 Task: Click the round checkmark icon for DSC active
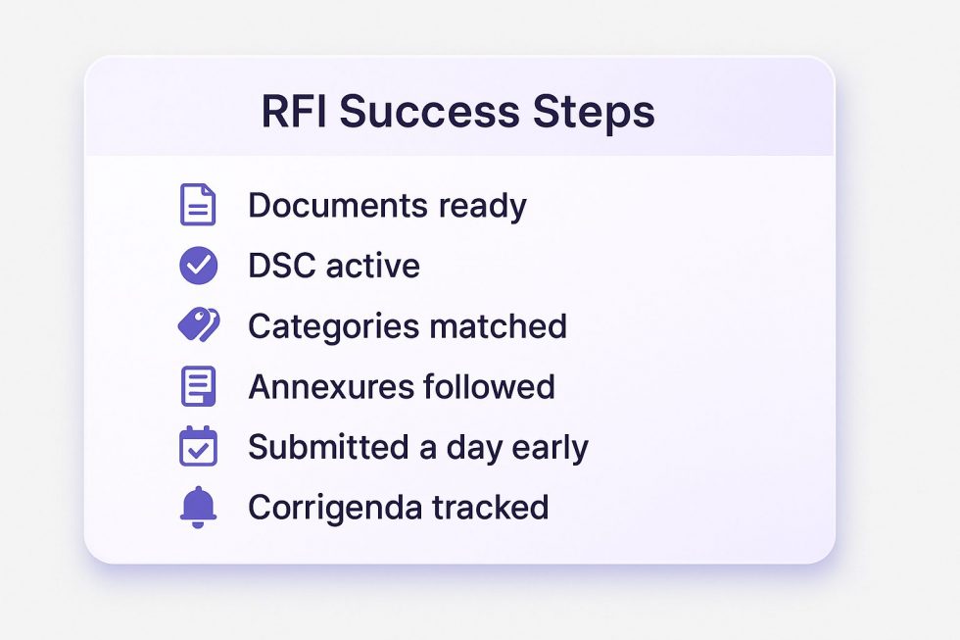199,266
